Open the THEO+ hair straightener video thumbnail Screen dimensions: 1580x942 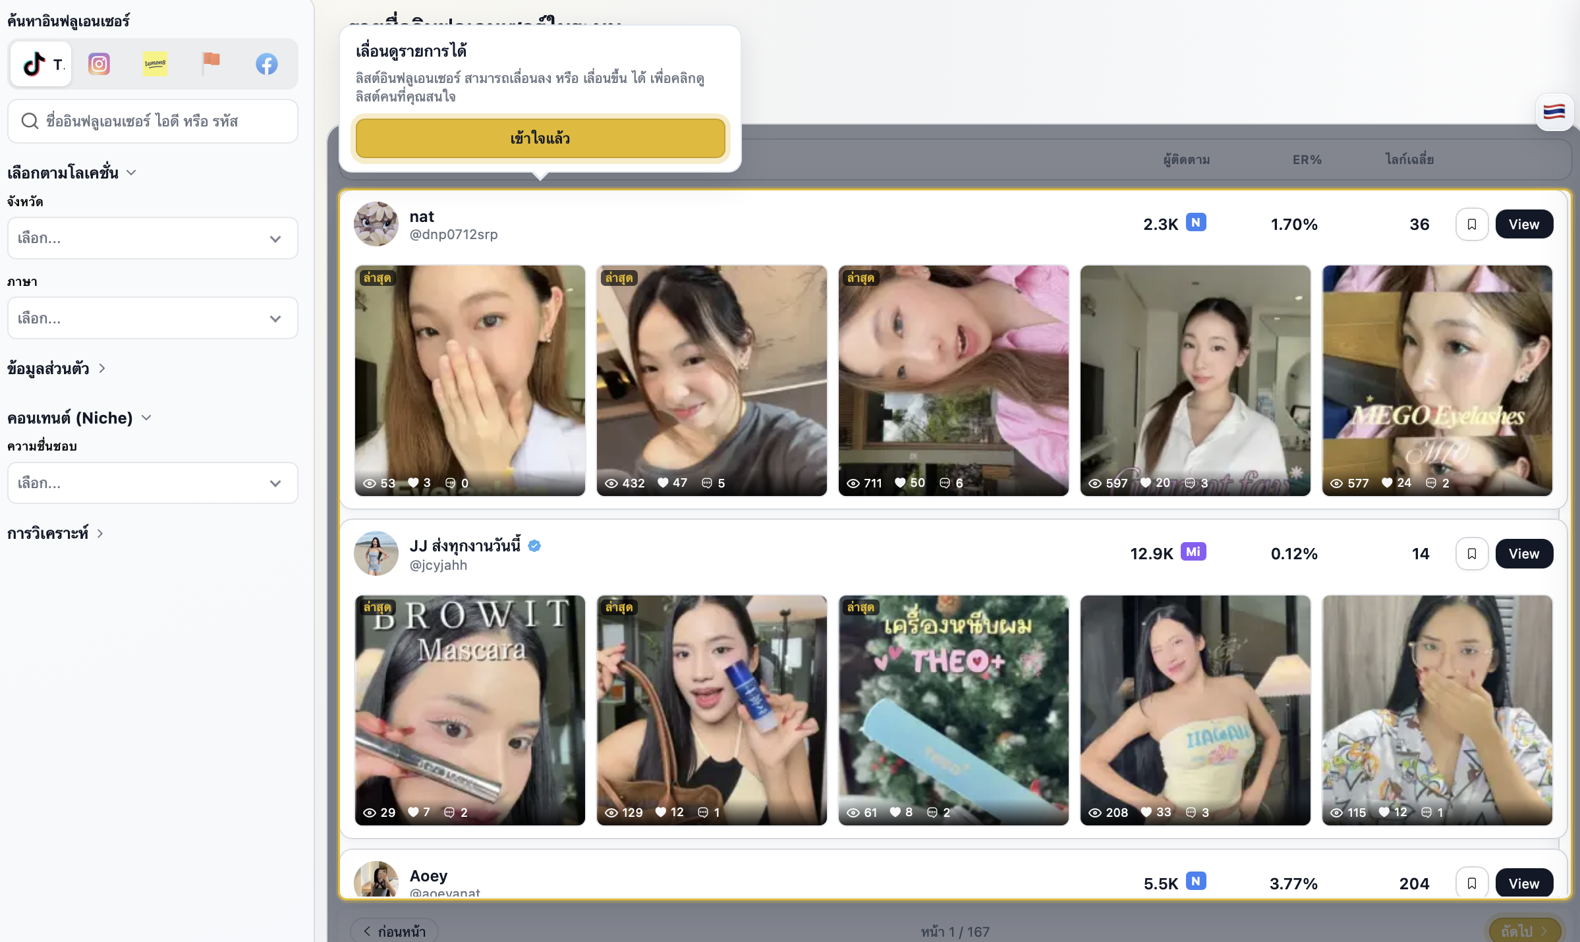[x=953, y=710]
